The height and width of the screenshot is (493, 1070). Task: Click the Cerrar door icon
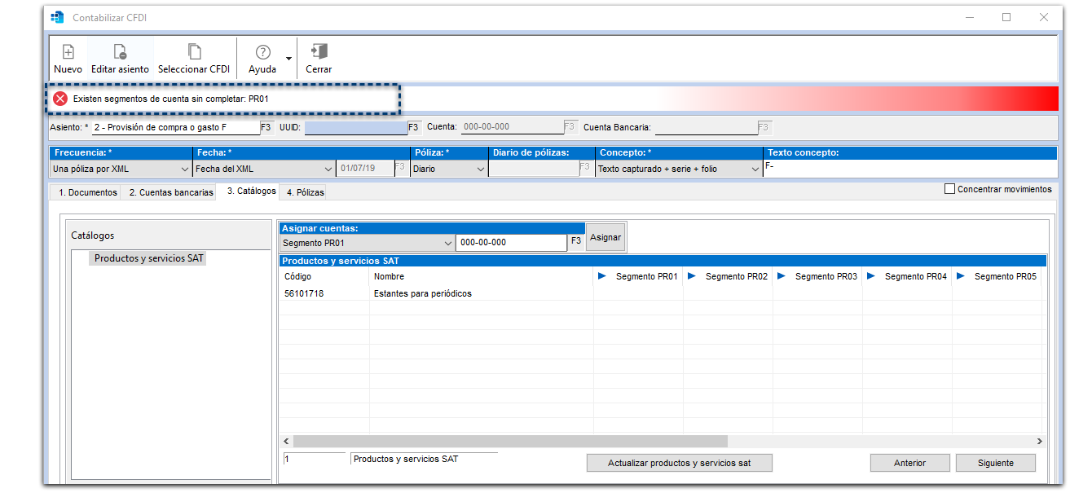click(x=318, y=52)
